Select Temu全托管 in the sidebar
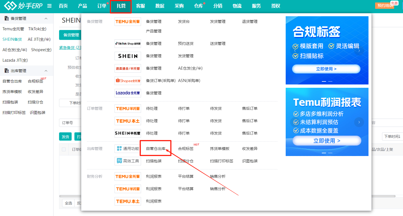Screen dimensions: 403x216 pos(13,29)
